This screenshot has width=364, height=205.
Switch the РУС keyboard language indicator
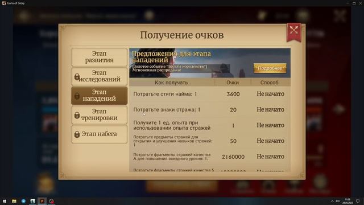tap(338, 201)
